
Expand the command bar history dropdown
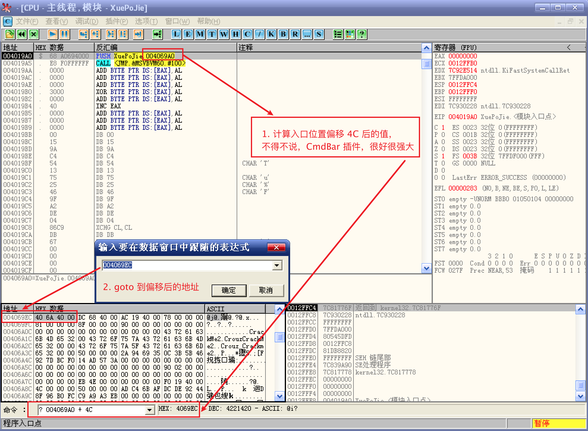coord(150,410)
